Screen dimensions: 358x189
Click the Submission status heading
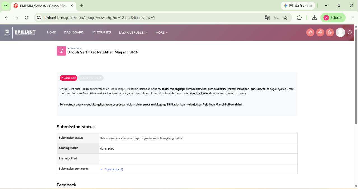coord(76,127)
